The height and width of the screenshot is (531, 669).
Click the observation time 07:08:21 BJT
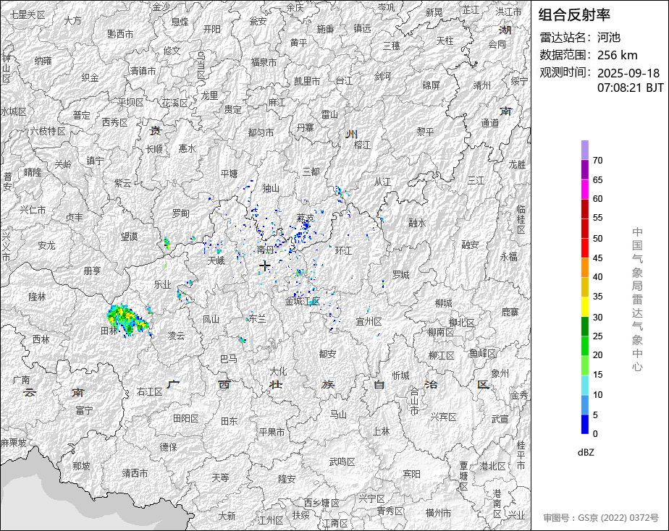click(630, 88)
